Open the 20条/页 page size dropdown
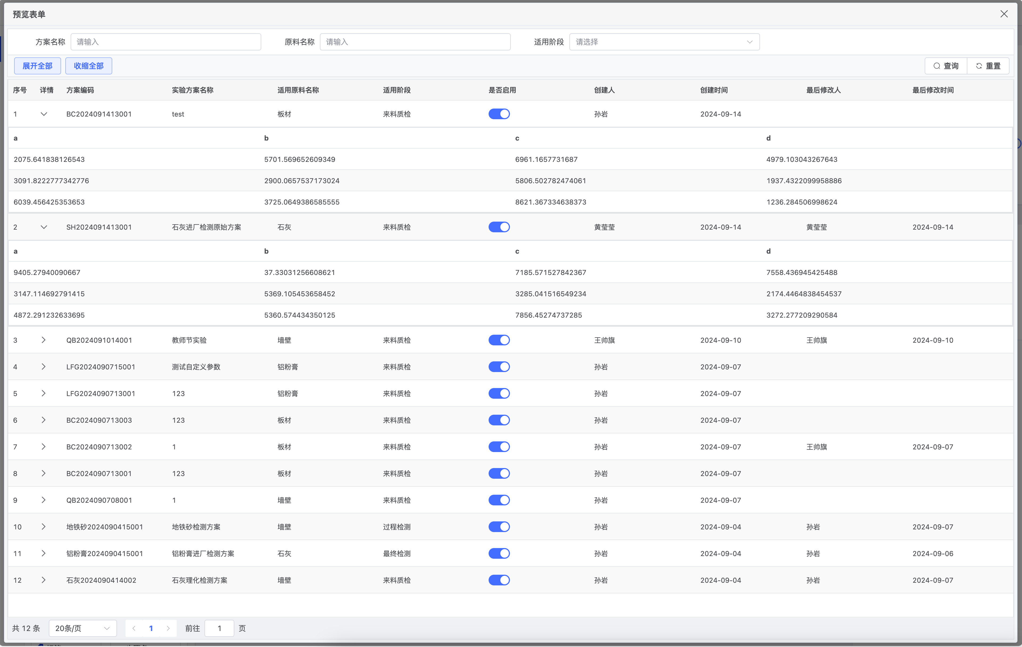Screen dimensions: 1022x647 (x=83, y=628)
